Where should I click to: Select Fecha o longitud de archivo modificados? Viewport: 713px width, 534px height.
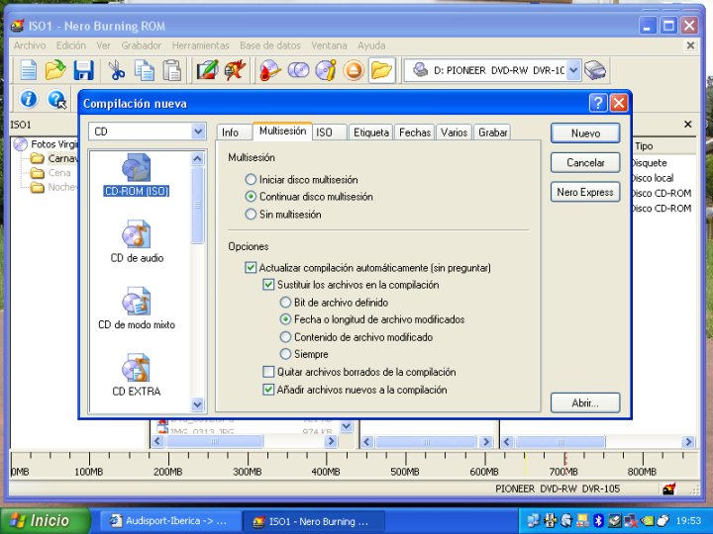click(285, 319)
